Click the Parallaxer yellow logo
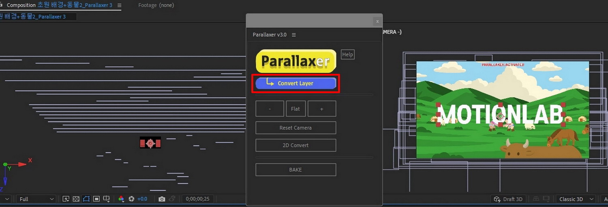The width and height of the screenshot is (608, 207). tap(296, 61)
